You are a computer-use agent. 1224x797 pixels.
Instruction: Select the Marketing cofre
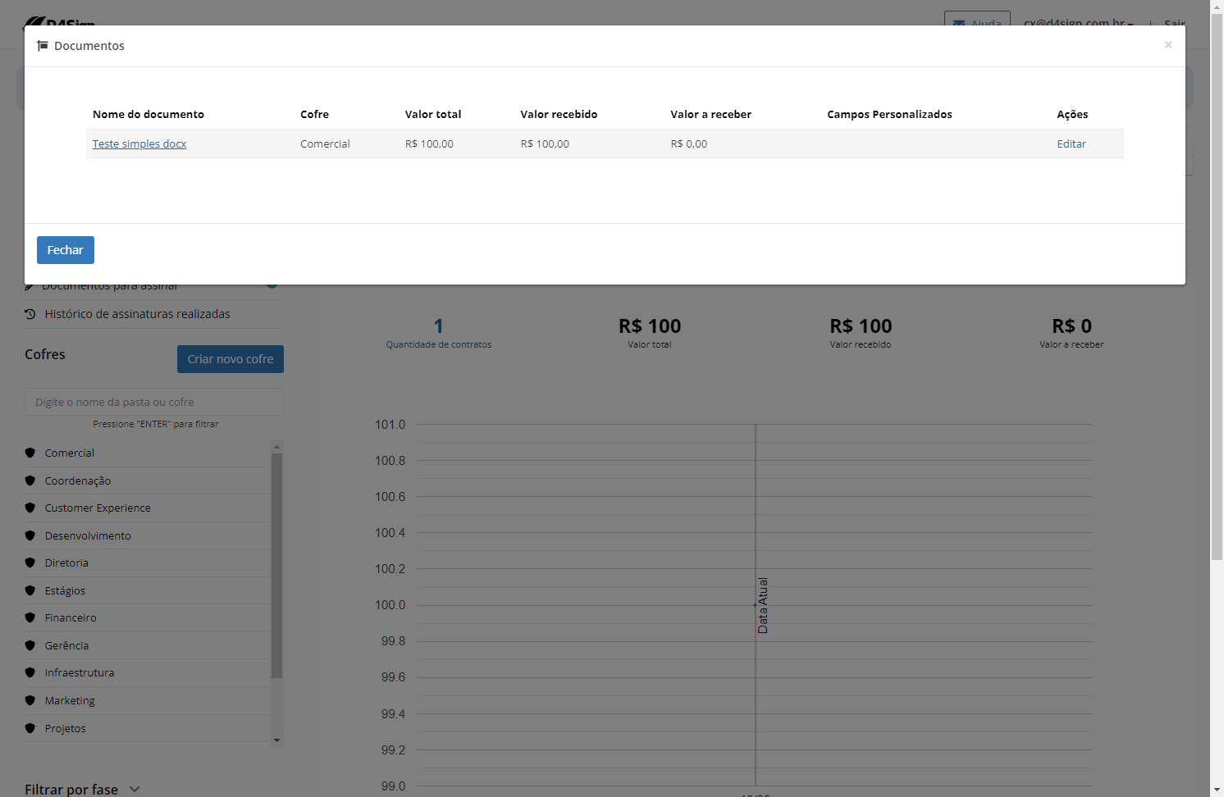pyautogui.click(x=70, y=700)
